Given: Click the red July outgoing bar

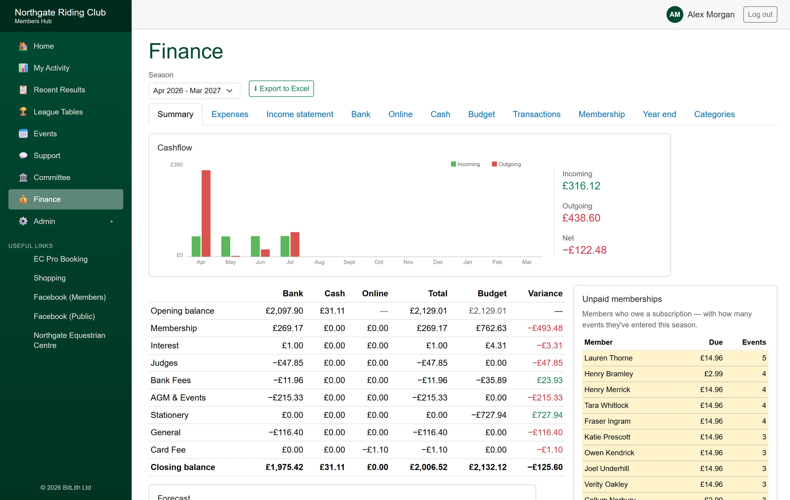Looking at the screenshot, I should 295,244.
